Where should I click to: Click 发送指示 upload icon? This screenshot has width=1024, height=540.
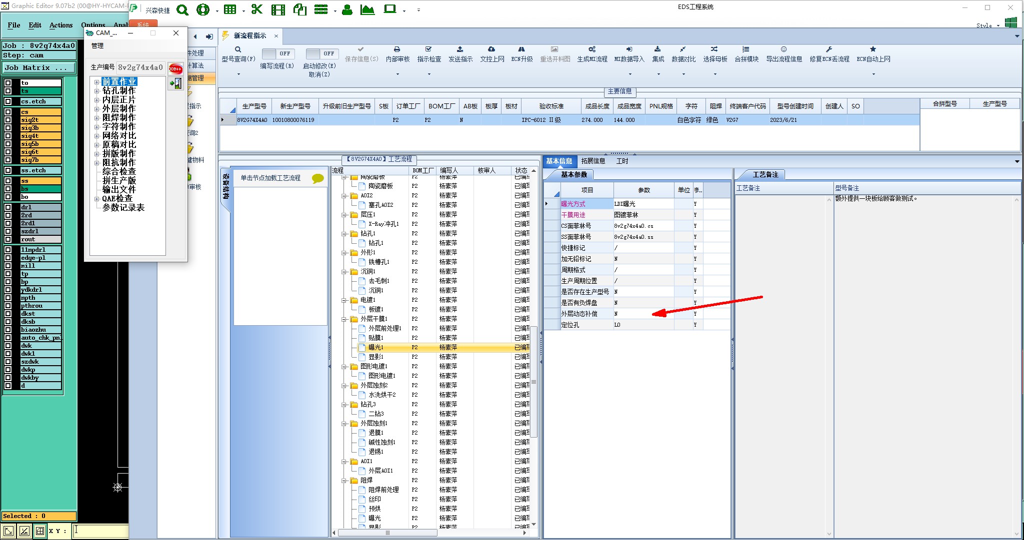[x=460, y=49]
